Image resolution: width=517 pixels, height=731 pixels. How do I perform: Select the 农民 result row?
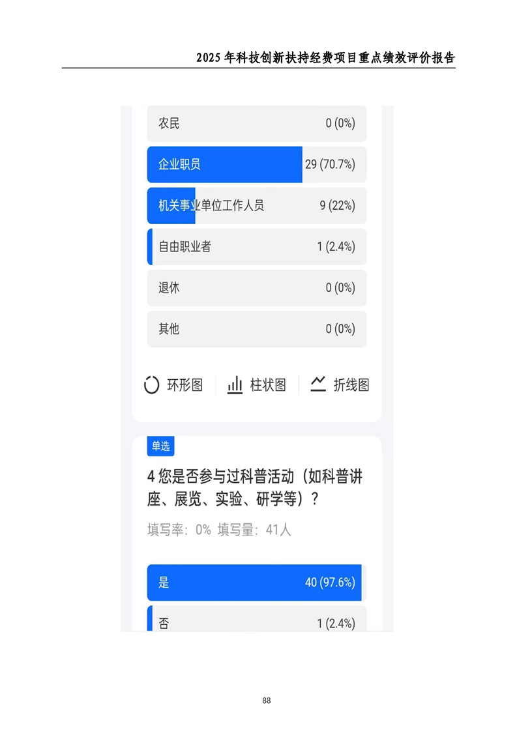(x=257, y=124)
